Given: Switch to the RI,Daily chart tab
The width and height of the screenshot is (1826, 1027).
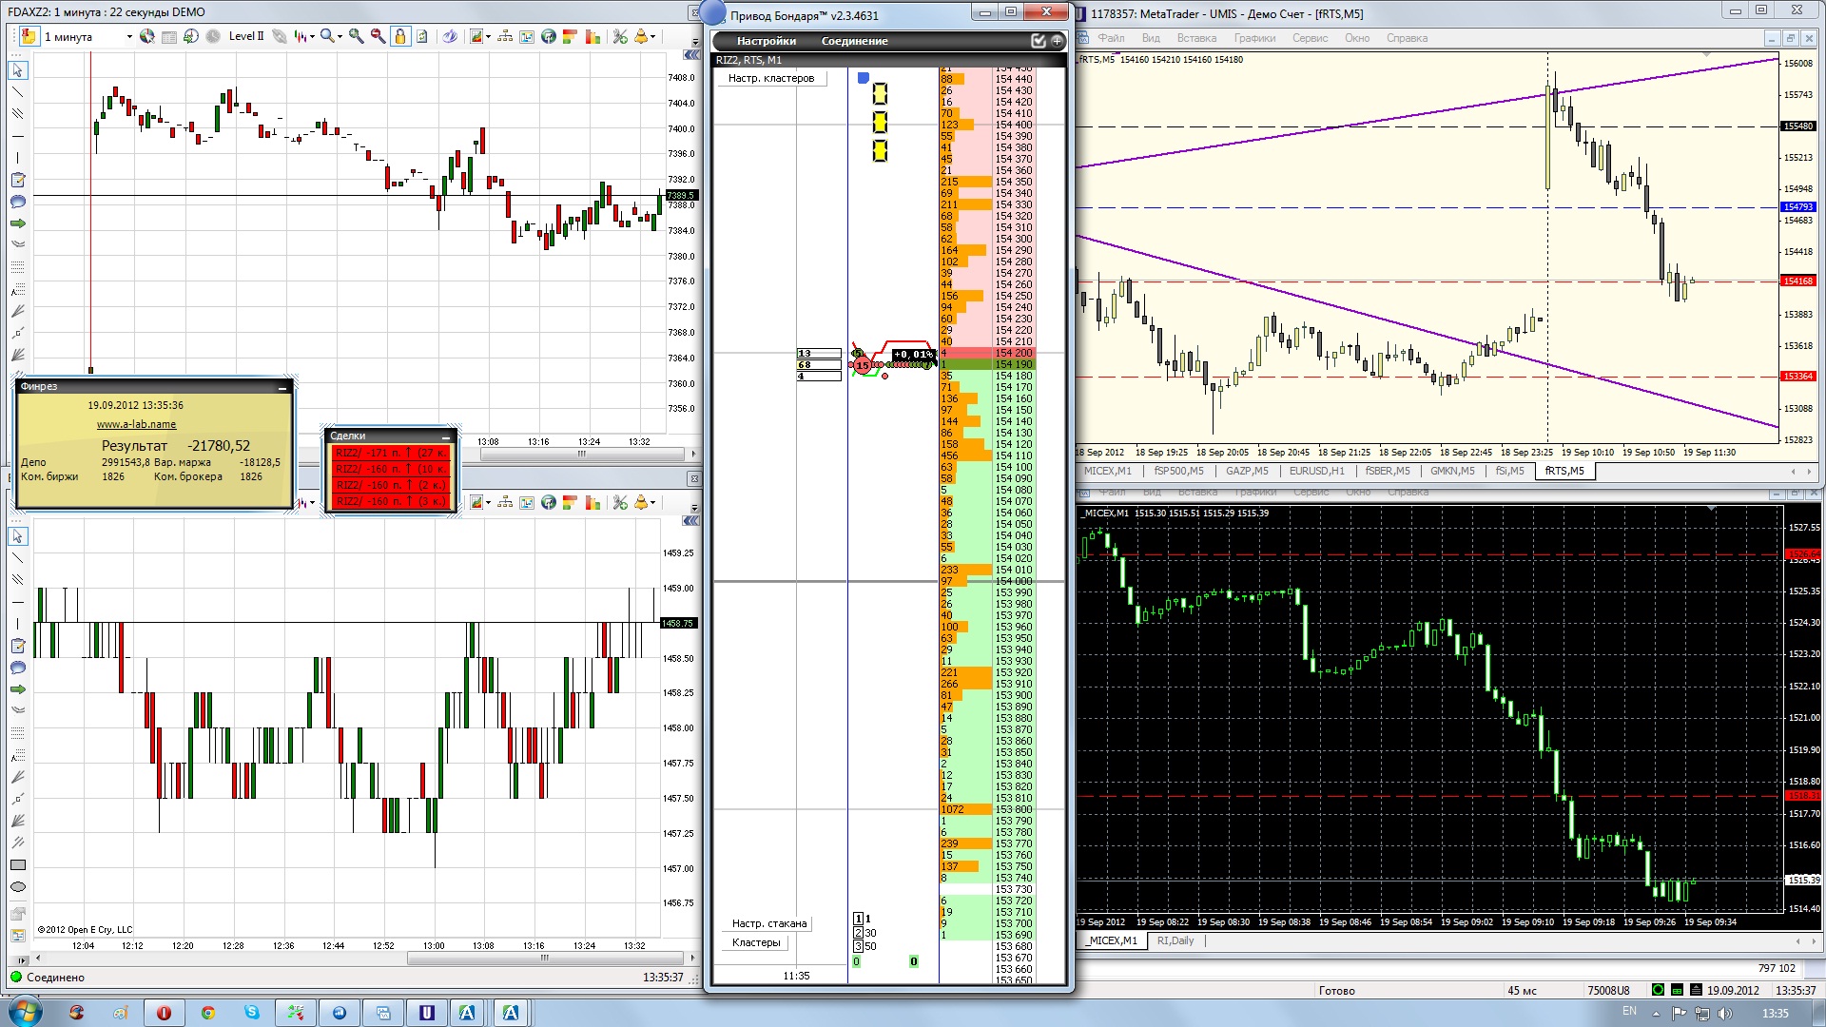Looking at the screenshot, I should (x=1175, y=940).
